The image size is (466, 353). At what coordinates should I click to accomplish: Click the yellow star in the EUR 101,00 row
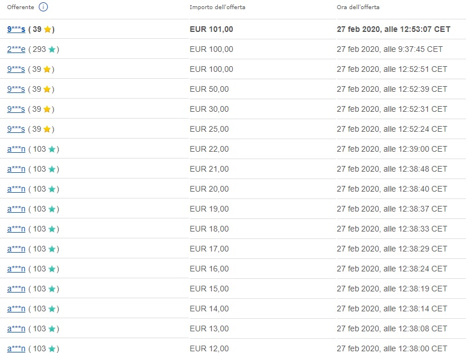click(47, 29)
